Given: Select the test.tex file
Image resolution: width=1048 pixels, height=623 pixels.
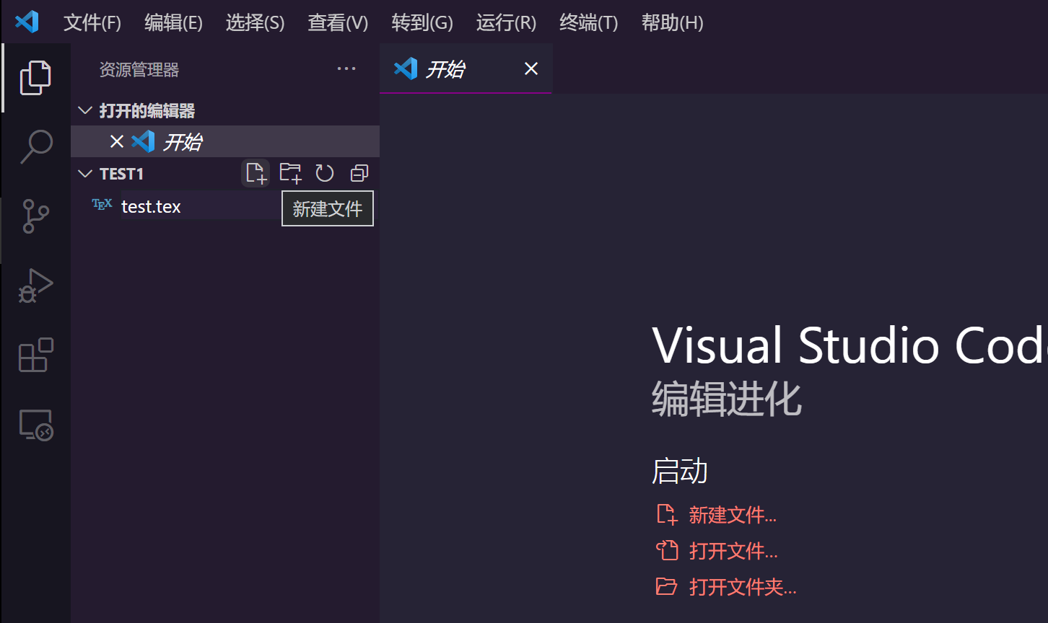Looking at the screenshot, I should 151,206.
